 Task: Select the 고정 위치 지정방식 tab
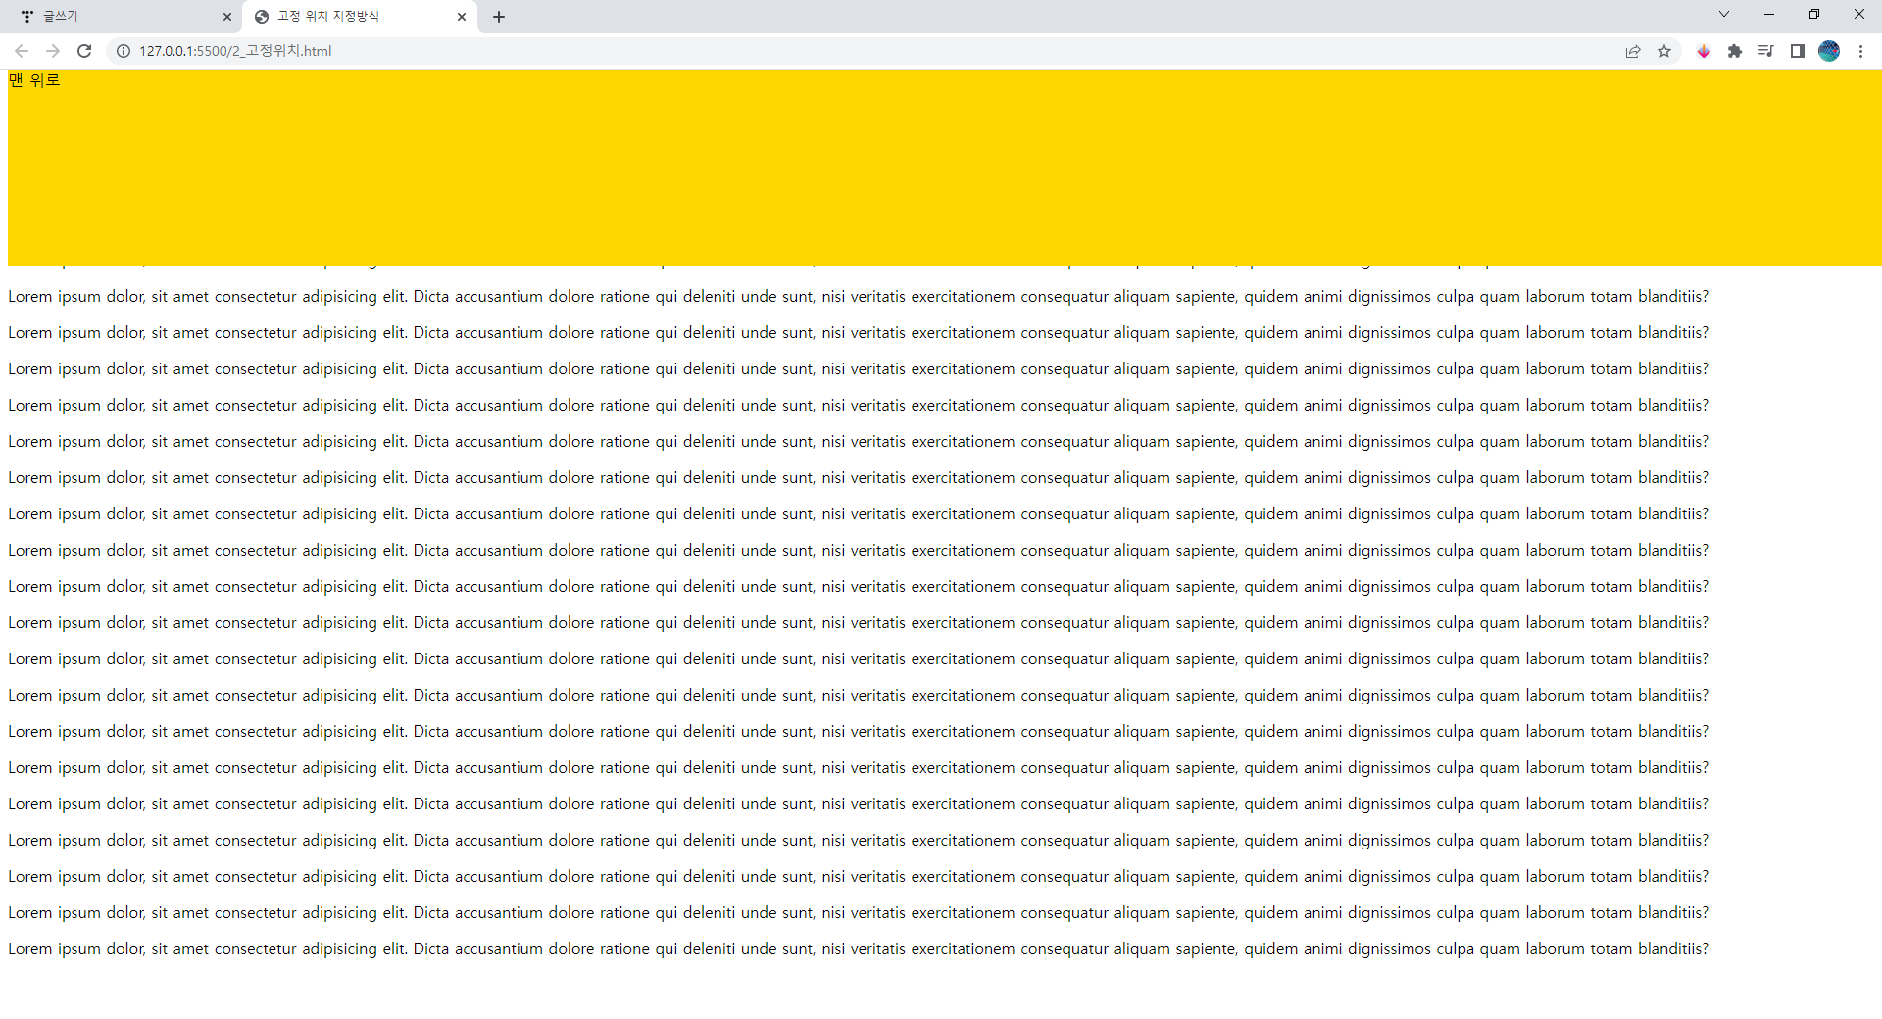click(x=360, y=17)
